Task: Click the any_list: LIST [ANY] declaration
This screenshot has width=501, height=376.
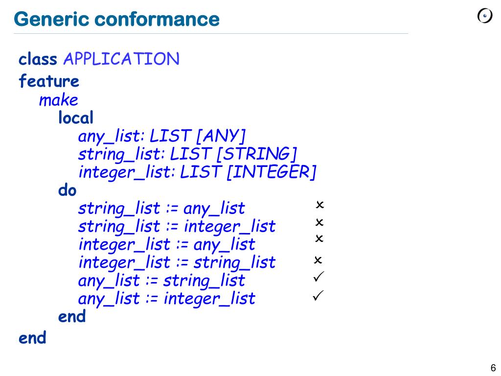Action: tap(162, 136)
